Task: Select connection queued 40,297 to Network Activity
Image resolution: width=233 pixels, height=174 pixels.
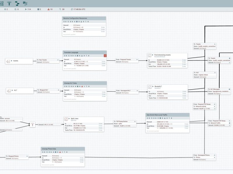Action: [204, 106]
